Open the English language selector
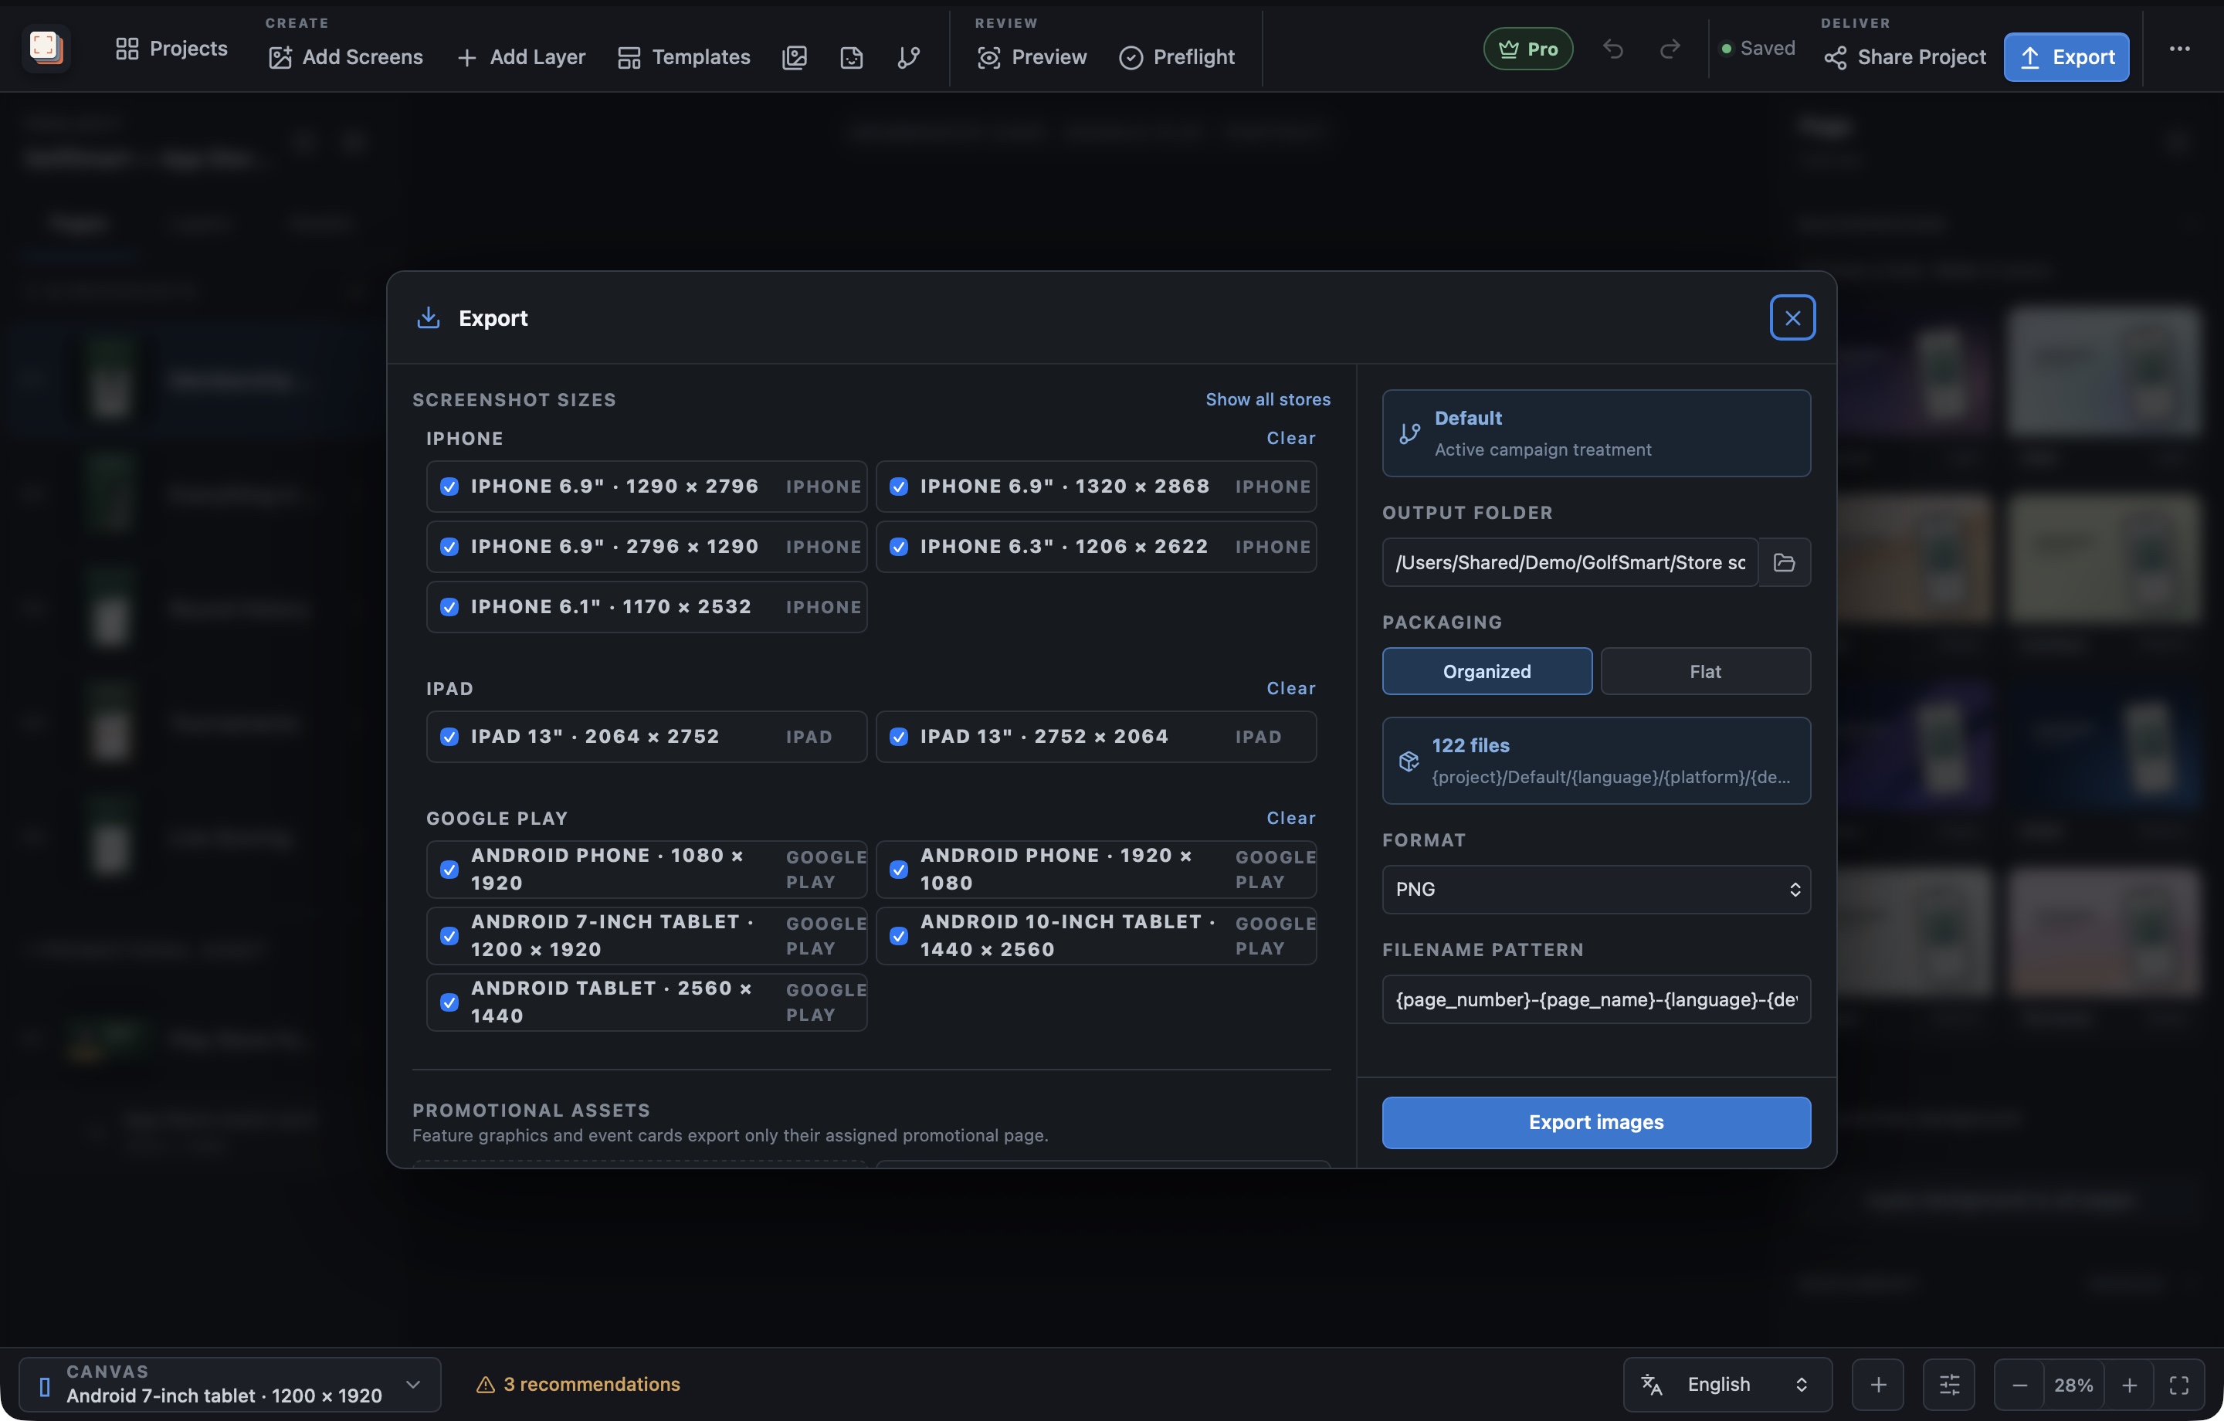The height and width of the screenshot is (1421, 2224). 1727,1384
